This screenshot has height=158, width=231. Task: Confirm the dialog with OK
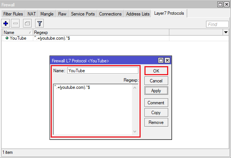click(156, 71)
